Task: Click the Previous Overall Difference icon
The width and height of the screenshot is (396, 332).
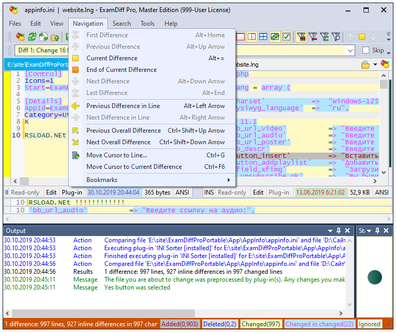Action: pos(75,131)
